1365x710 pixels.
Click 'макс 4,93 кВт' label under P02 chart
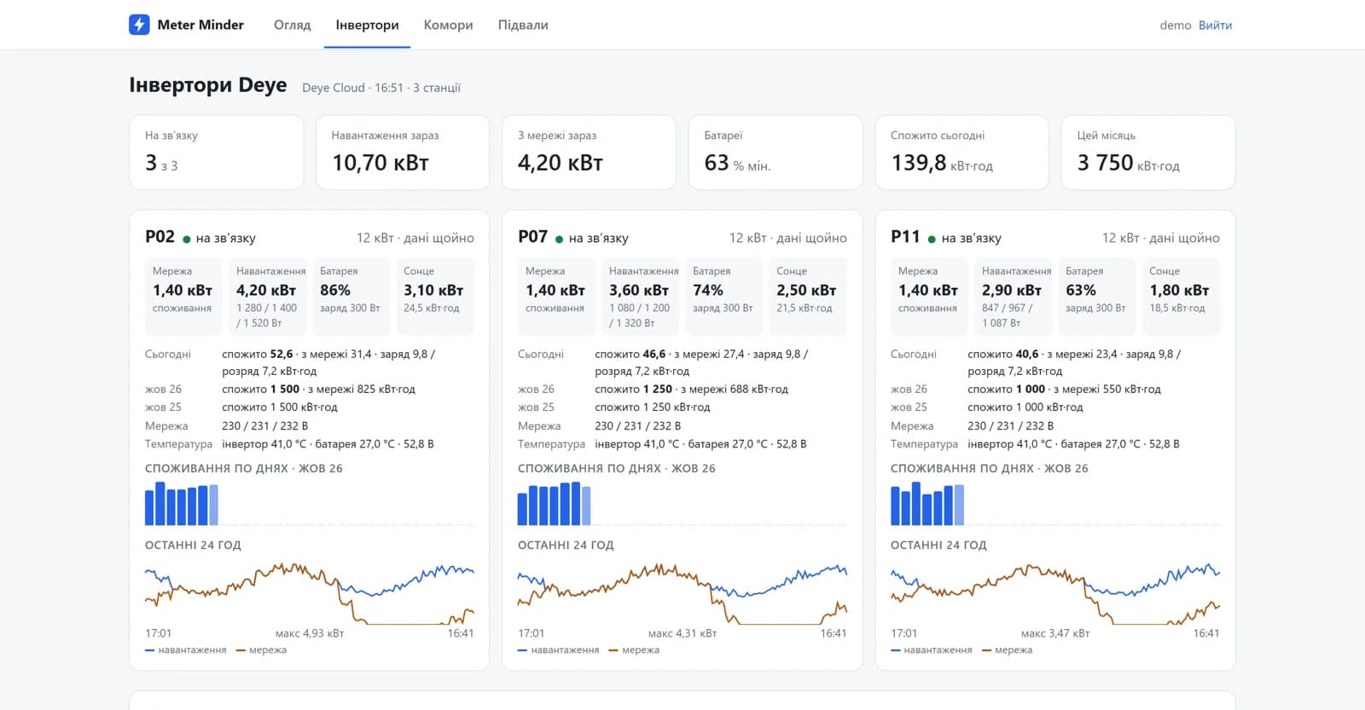point(310,633)
